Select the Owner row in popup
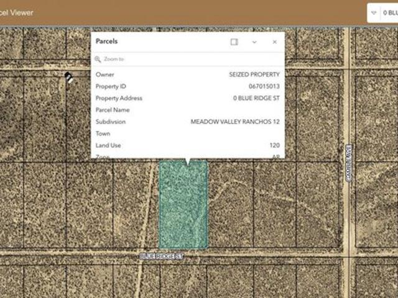Viewport: 398px width, 298px height. tap(187, 74)
